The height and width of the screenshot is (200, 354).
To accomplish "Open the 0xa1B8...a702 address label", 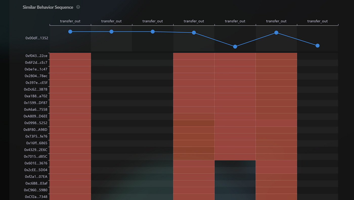I will pos(36,96).
